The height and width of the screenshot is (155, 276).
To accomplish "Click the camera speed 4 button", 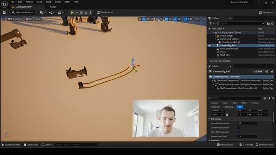I will tap(197, 19).
